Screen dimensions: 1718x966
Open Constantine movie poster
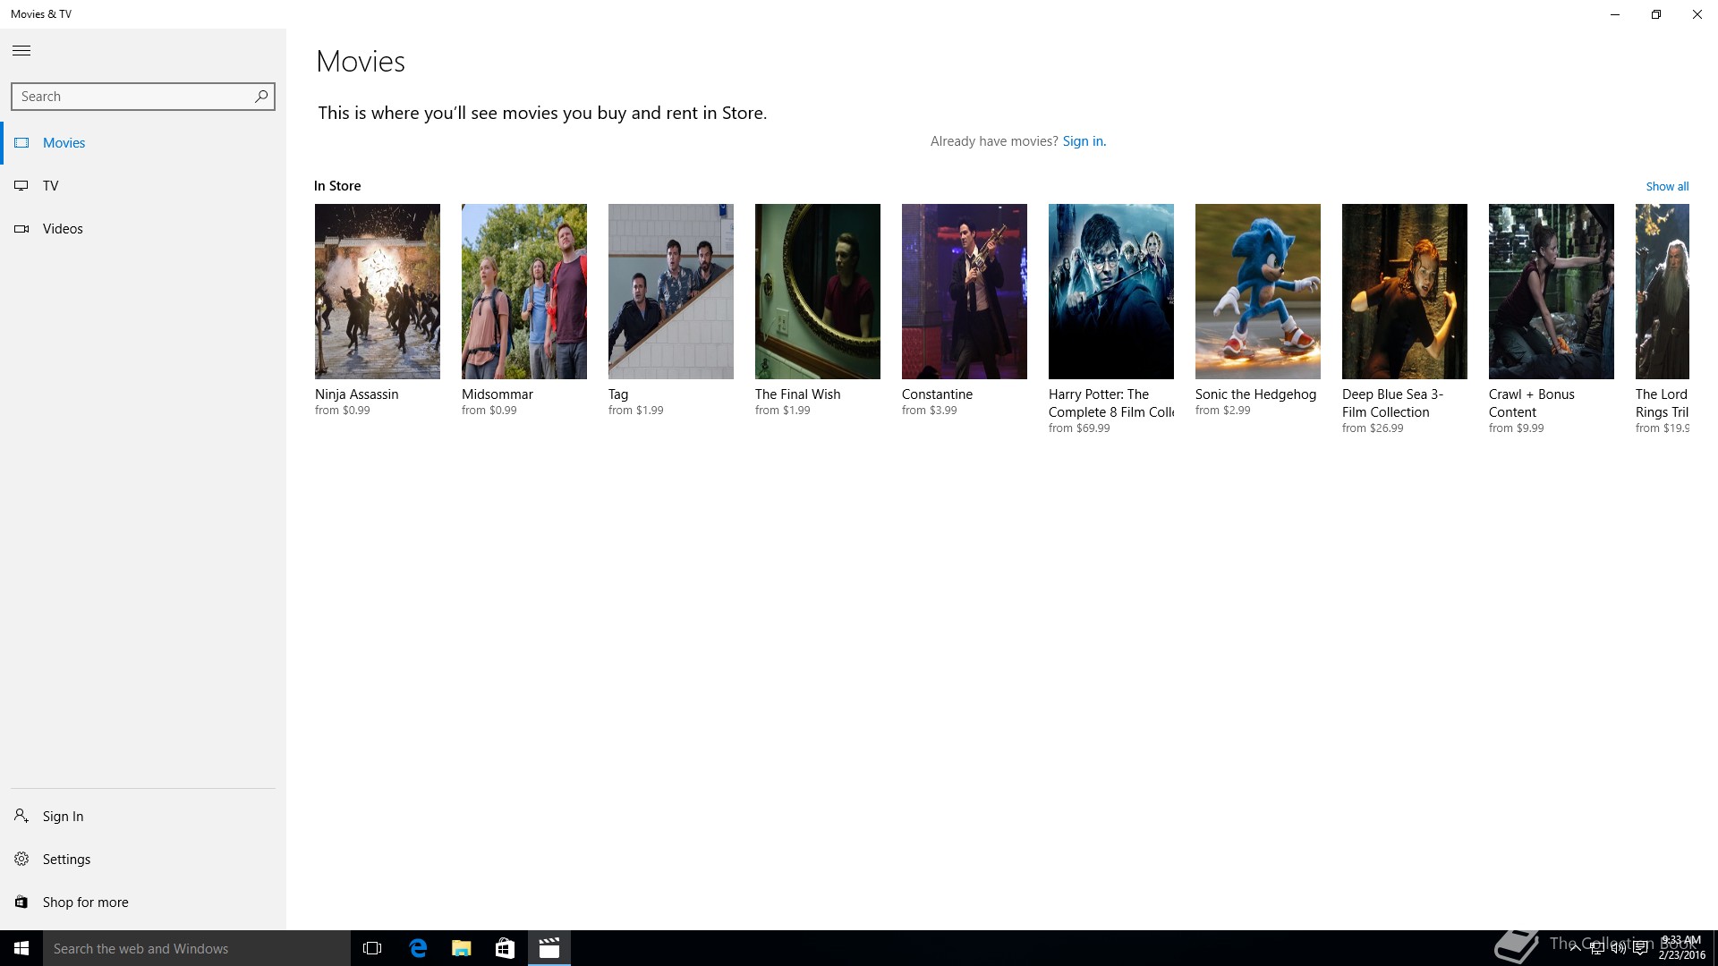tap(965, 292)
